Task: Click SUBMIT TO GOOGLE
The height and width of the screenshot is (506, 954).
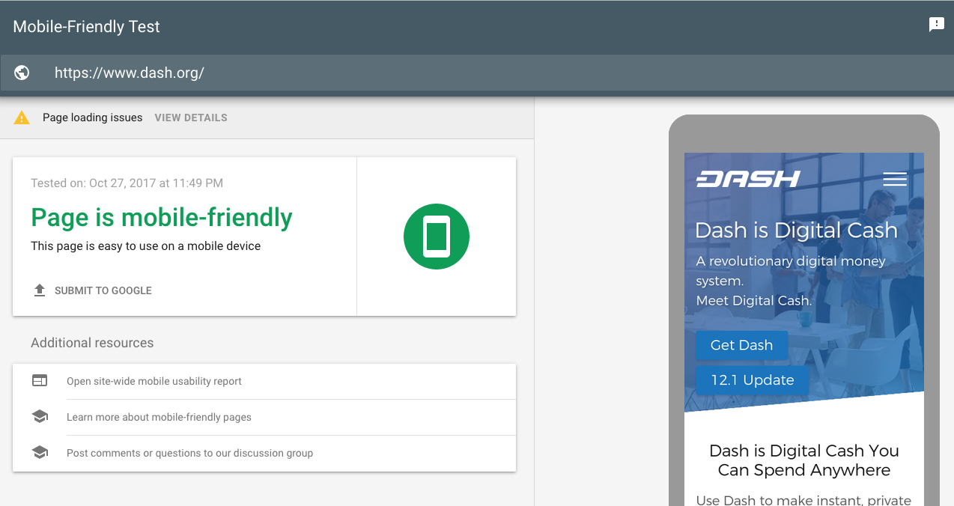Action: (x=93, y=290)
